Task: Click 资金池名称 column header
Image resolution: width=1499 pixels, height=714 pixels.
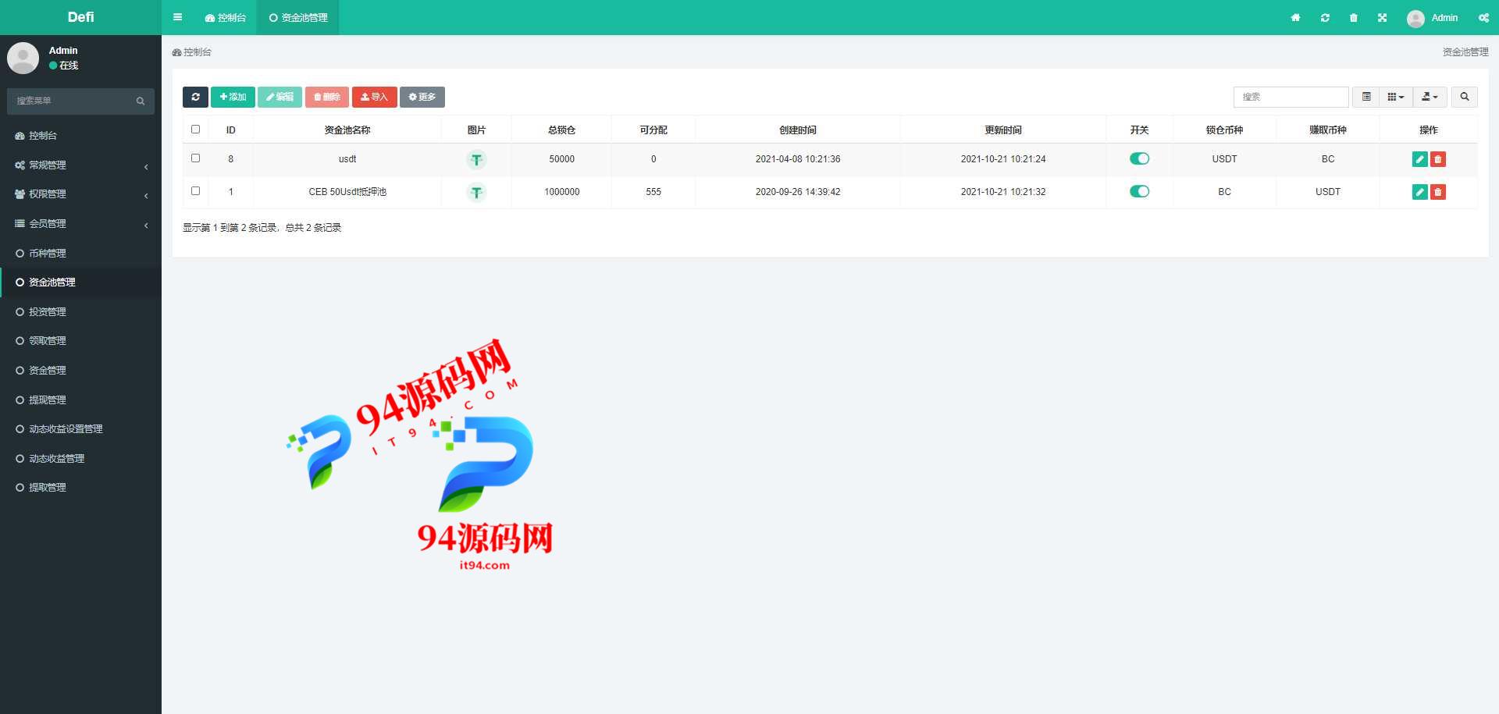Action: pos(347,130)
